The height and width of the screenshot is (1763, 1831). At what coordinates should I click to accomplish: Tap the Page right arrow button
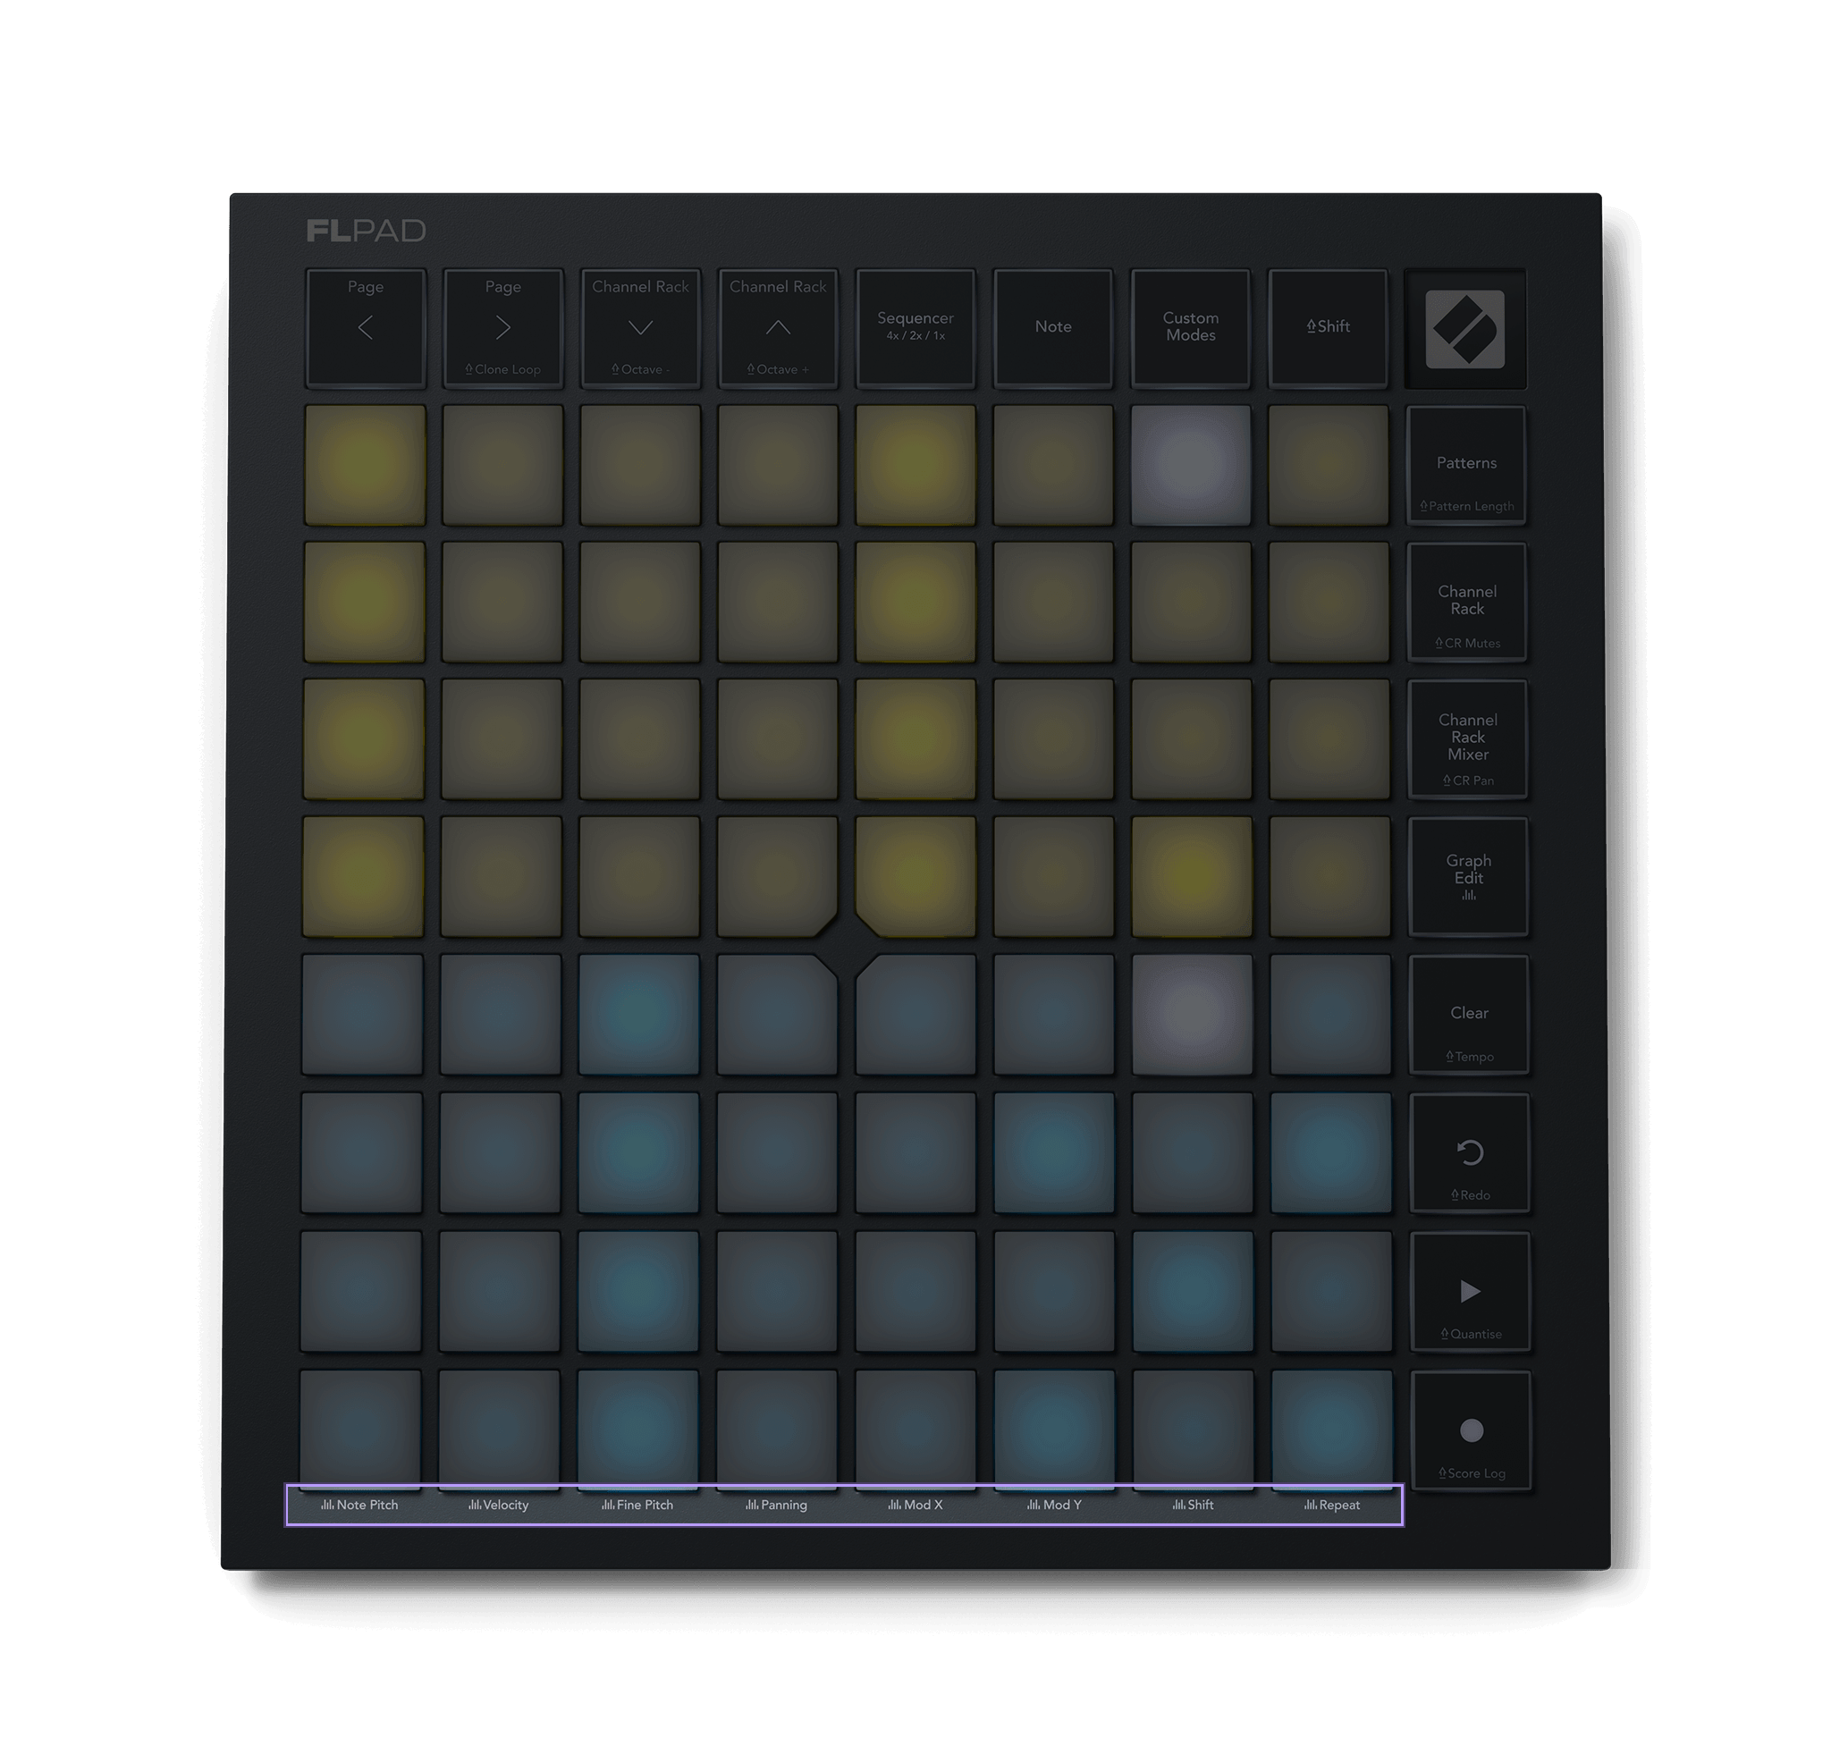pos(502,328)
